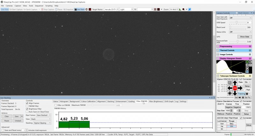255x136 pixels.
Task: Move the mount down with the arrow
Action: [x=235, y=93]
